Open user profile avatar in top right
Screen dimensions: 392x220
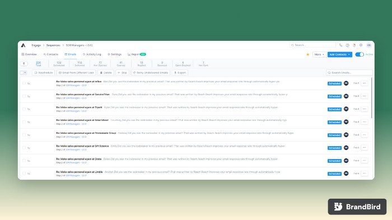click(368, 45)
